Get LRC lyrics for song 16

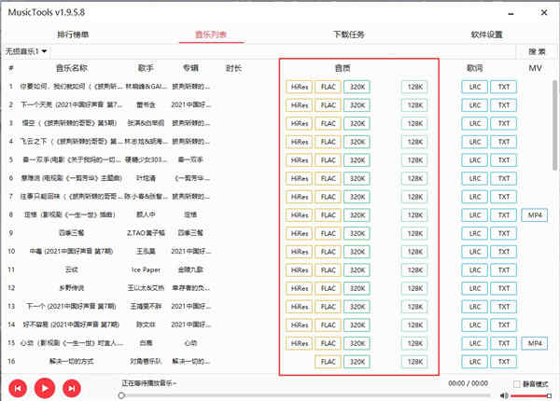tap(475, 362)
